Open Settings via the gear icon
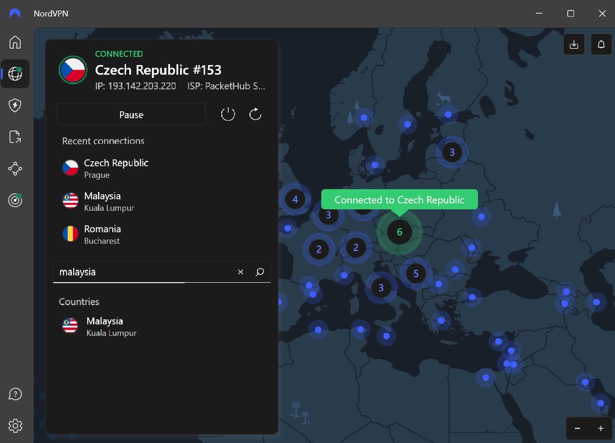This screenshot has height=443, width=615. click(x=15, y=426)
